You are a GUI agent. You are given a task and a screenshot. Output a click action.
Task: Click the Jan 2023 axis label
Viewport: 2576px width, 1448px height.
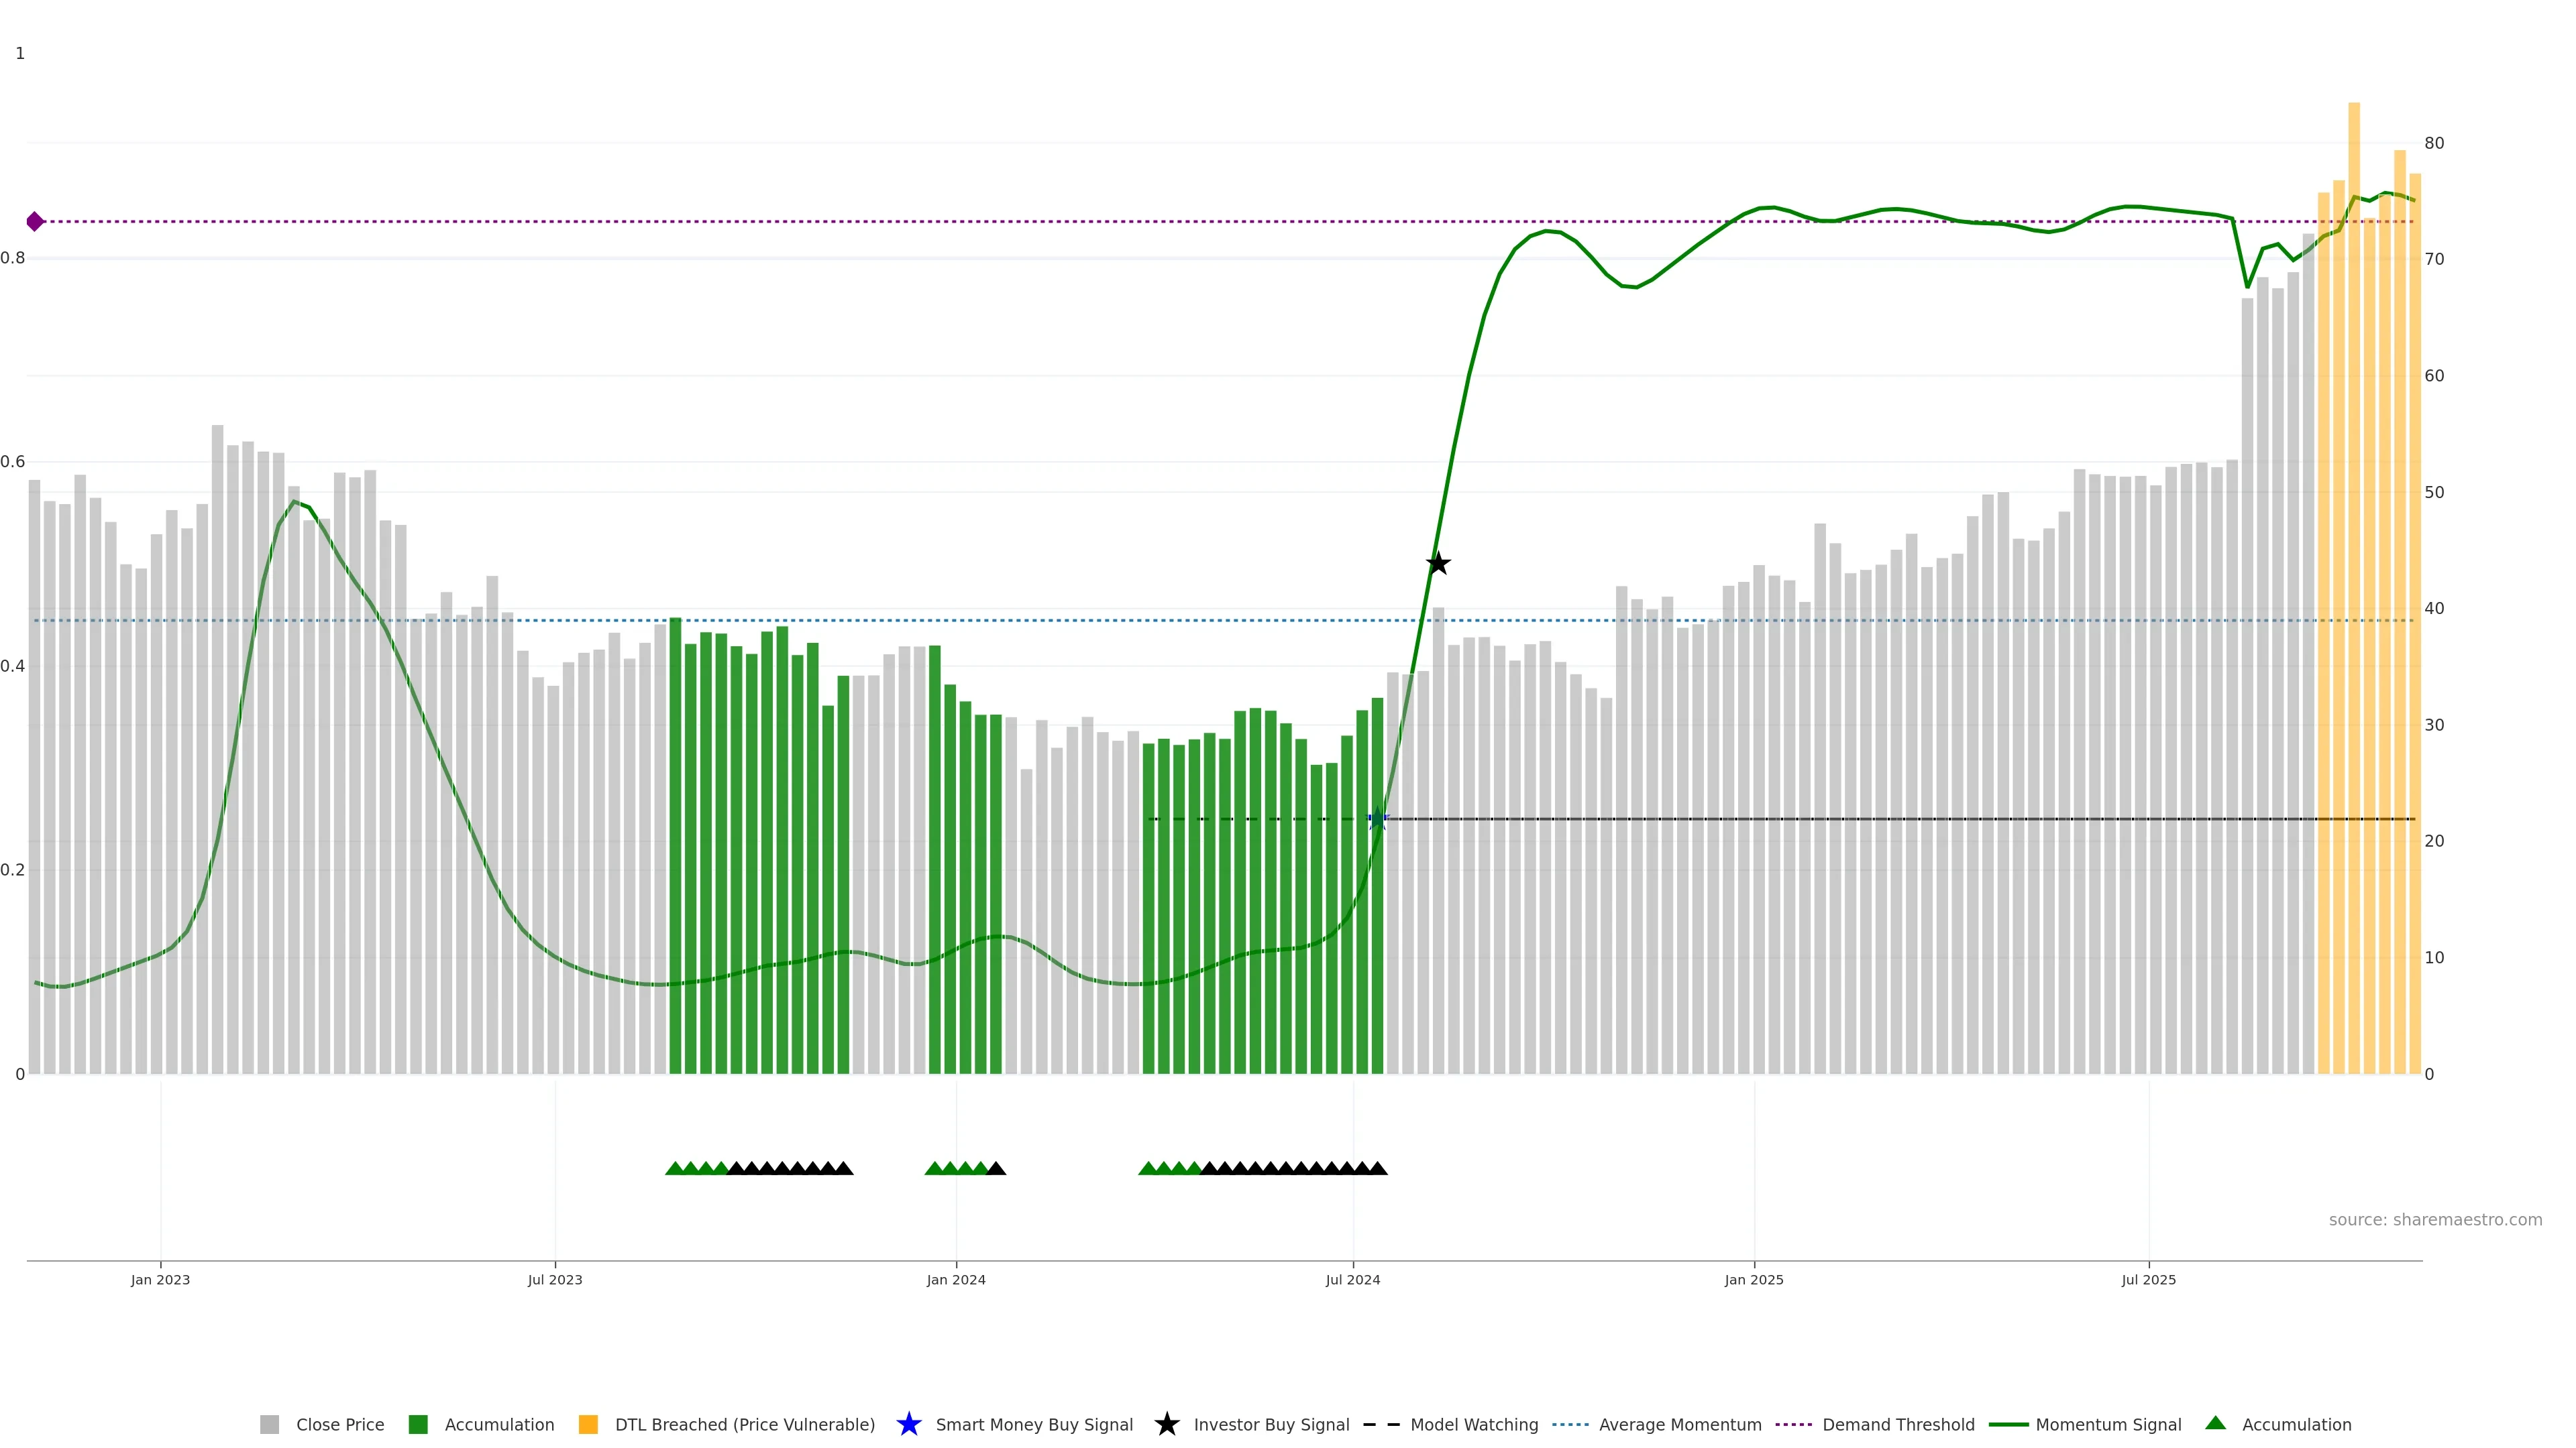[x=160, y=1279]
